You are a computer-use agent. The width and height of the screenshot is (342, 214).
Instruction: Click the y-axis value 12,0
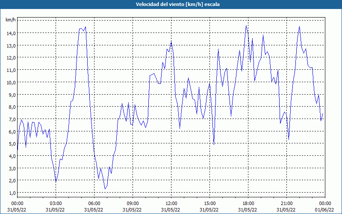point(12,58)
